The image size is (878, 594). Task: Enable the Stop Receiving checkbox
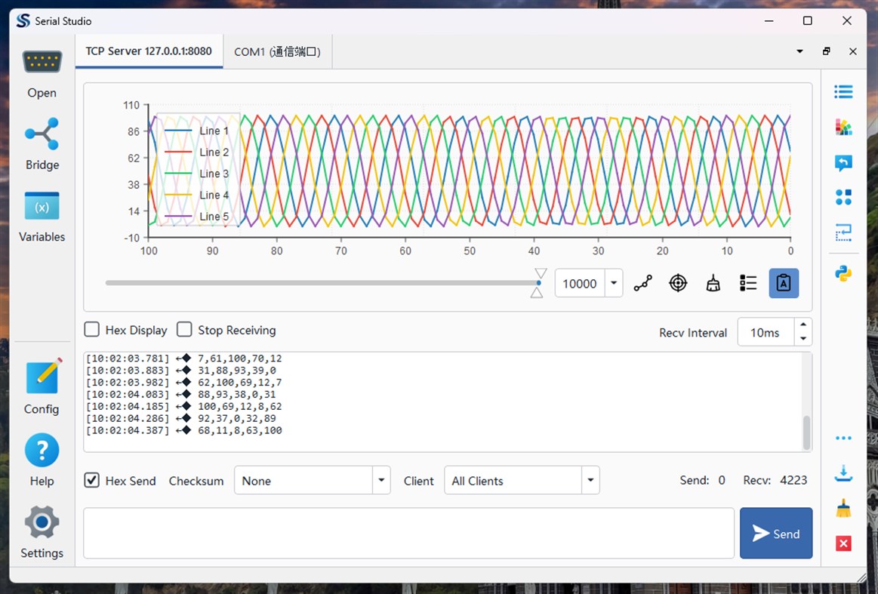tap(184, 329)
